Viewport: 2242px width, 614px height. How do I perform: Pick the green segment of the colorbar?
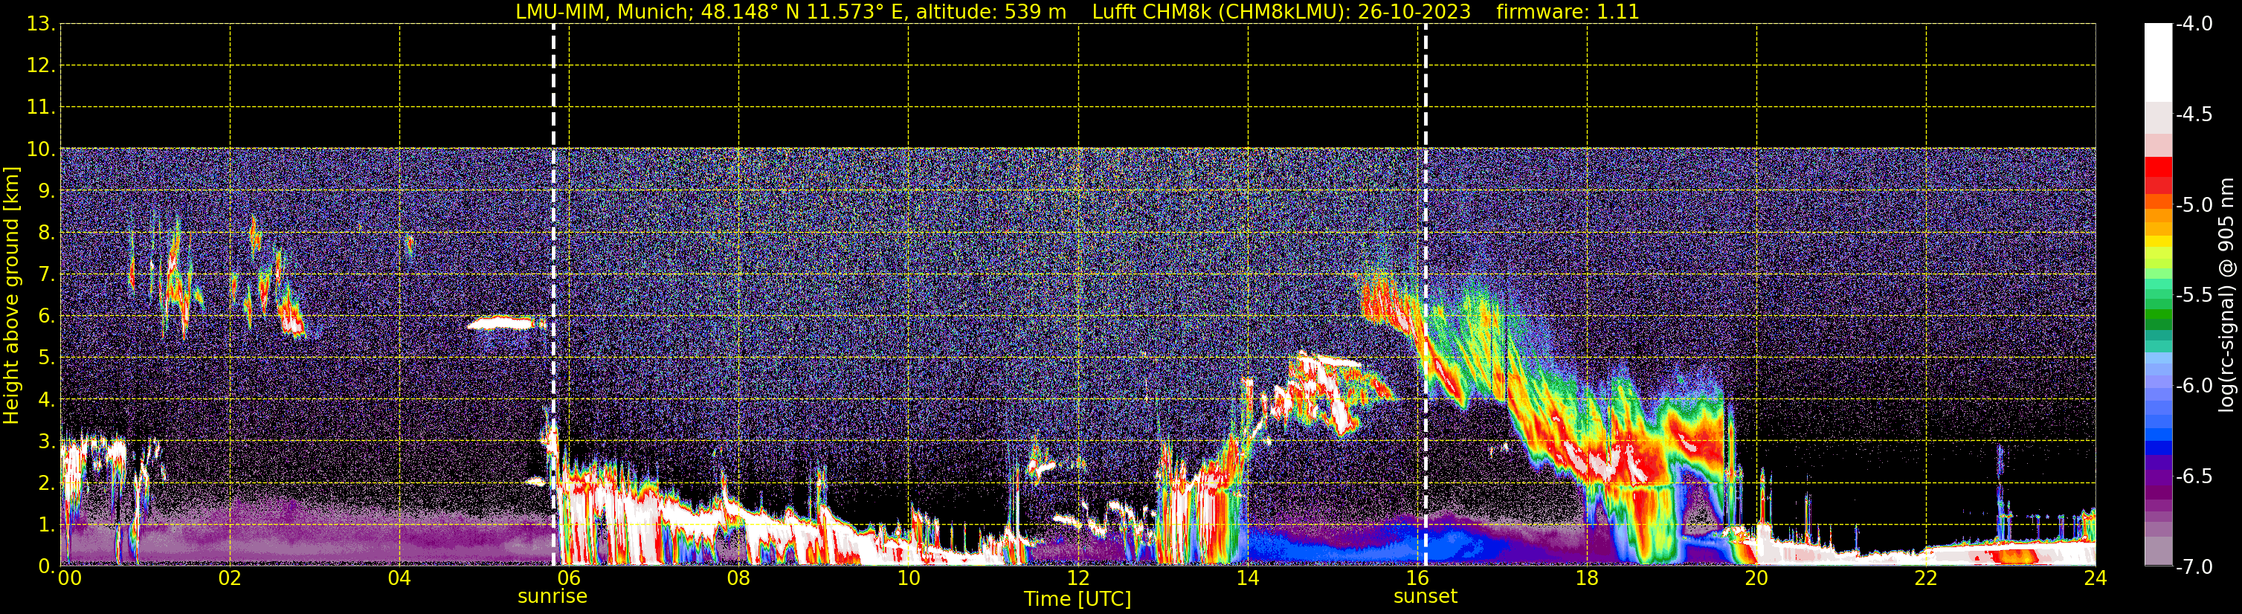tap(2157, 313)
